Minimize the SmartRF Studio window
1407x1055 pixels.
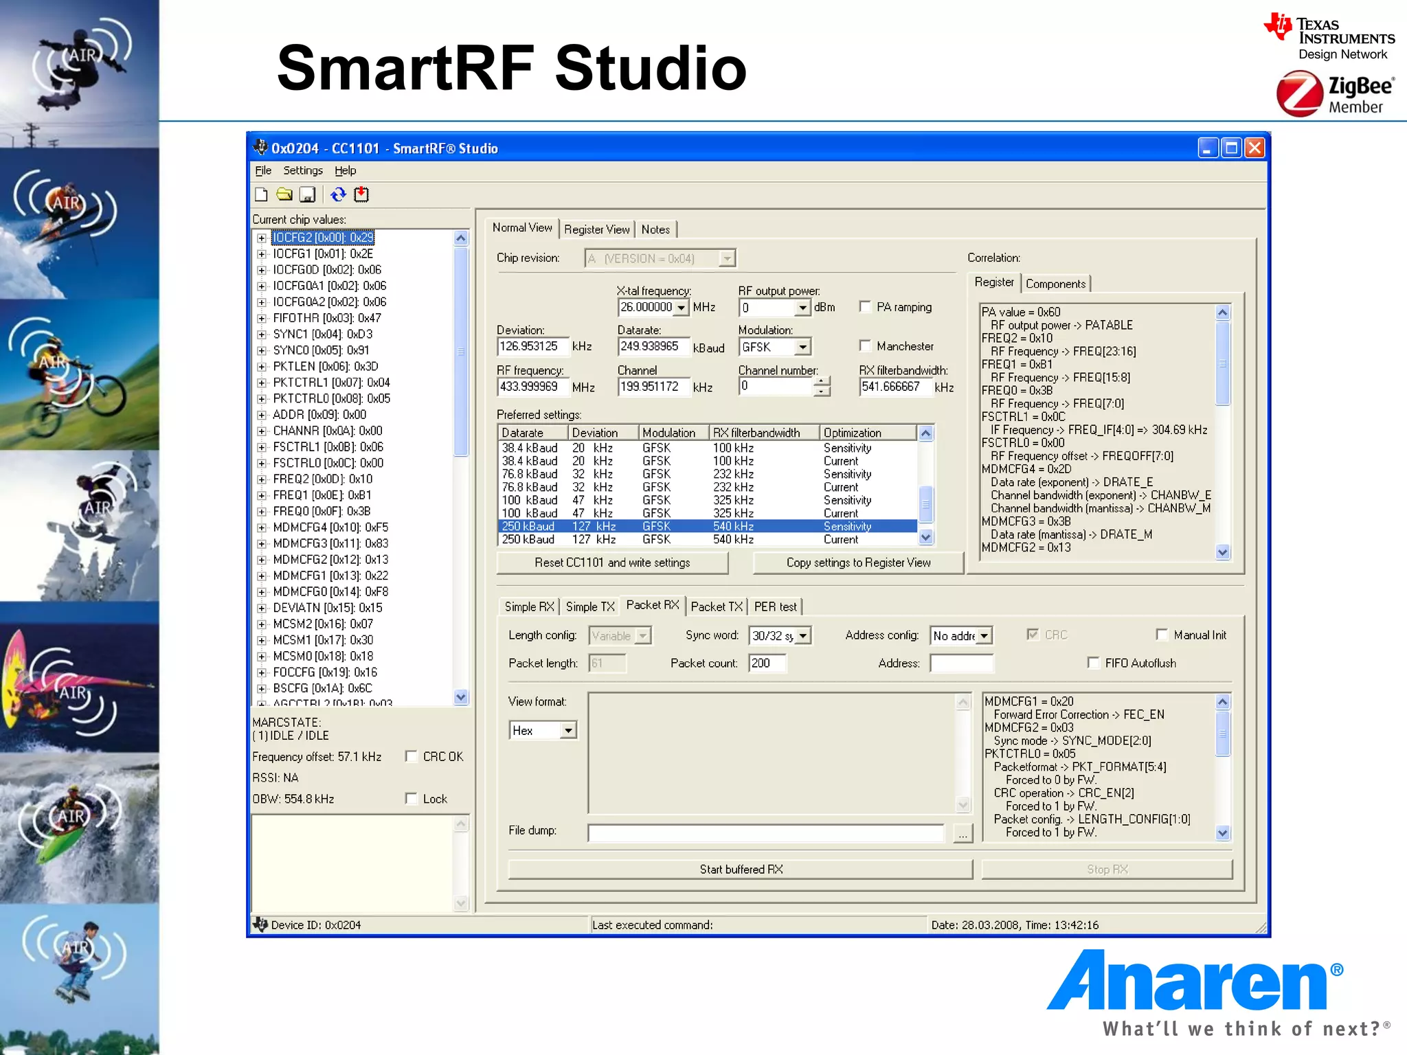[x=1208, y=148]
